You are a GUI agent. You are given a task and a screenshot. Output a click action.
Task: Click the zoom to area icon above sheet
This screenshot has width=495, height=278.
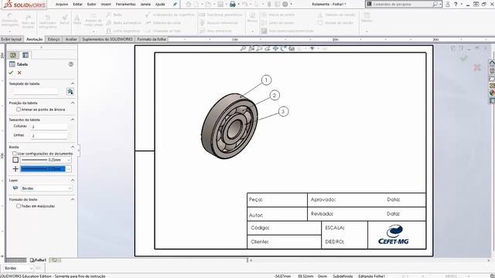pyautogui.click(x=251, y=48)
